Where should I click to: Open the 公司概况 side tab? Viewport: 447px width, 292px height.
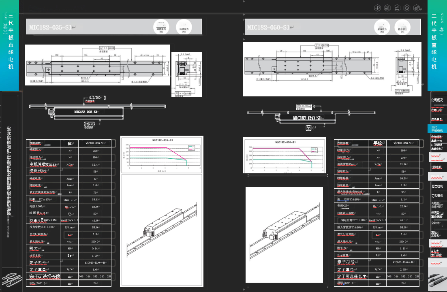click(x=437, y=100)
